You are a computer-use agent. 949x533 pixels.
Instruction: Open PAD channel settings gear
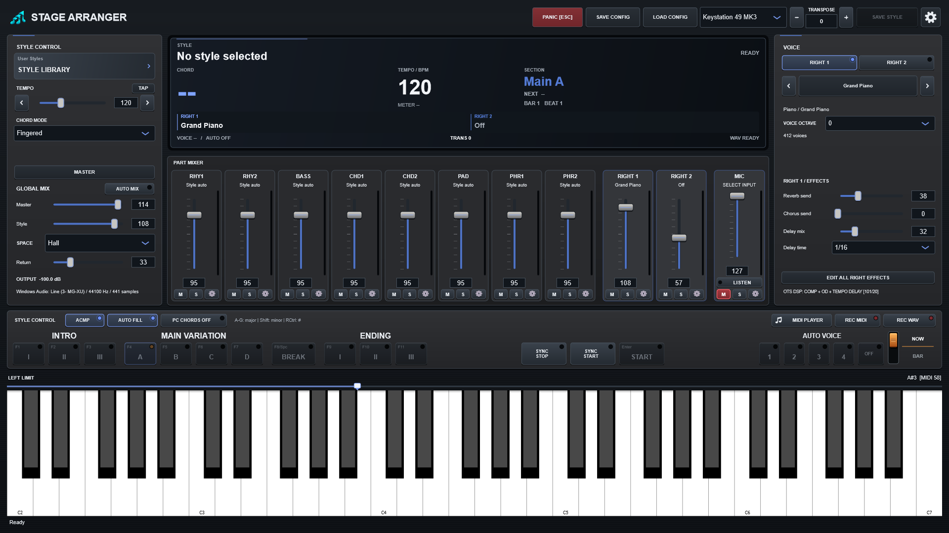coord(479,294)
